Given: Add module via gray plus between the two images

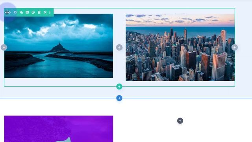Looking at the screenshot, I should pos(119,47).
